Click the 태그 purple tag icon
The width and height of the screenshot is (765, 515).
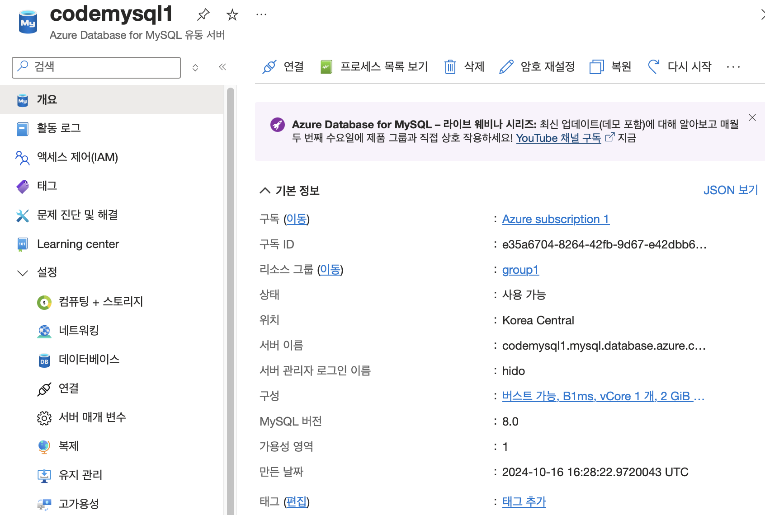23,187
